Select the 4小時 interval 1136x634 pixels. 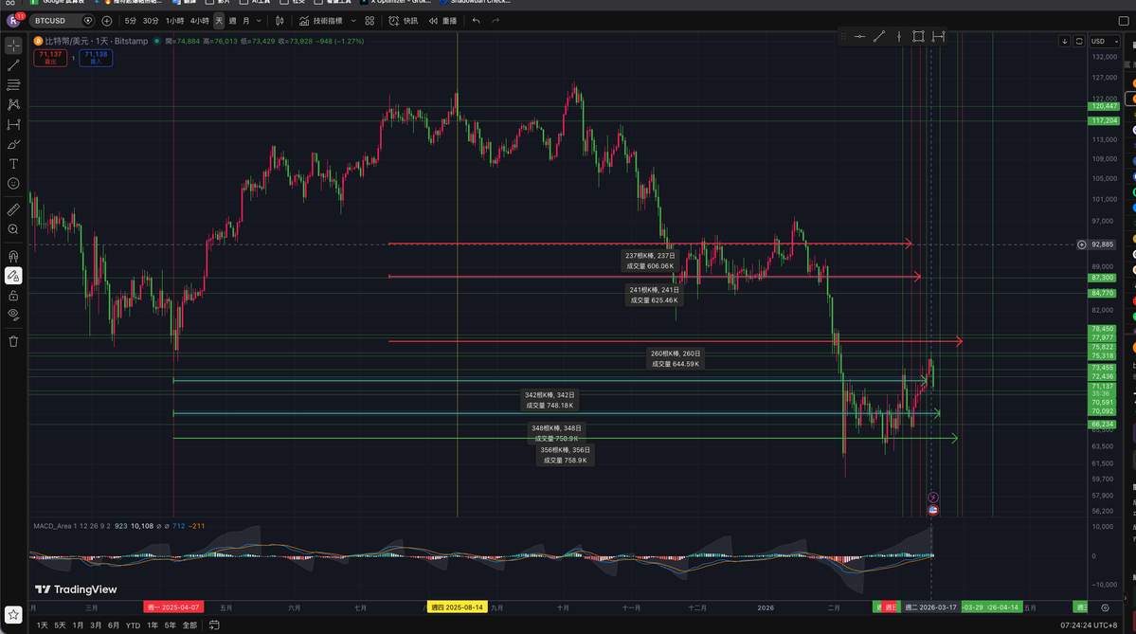tap(199, 21)
